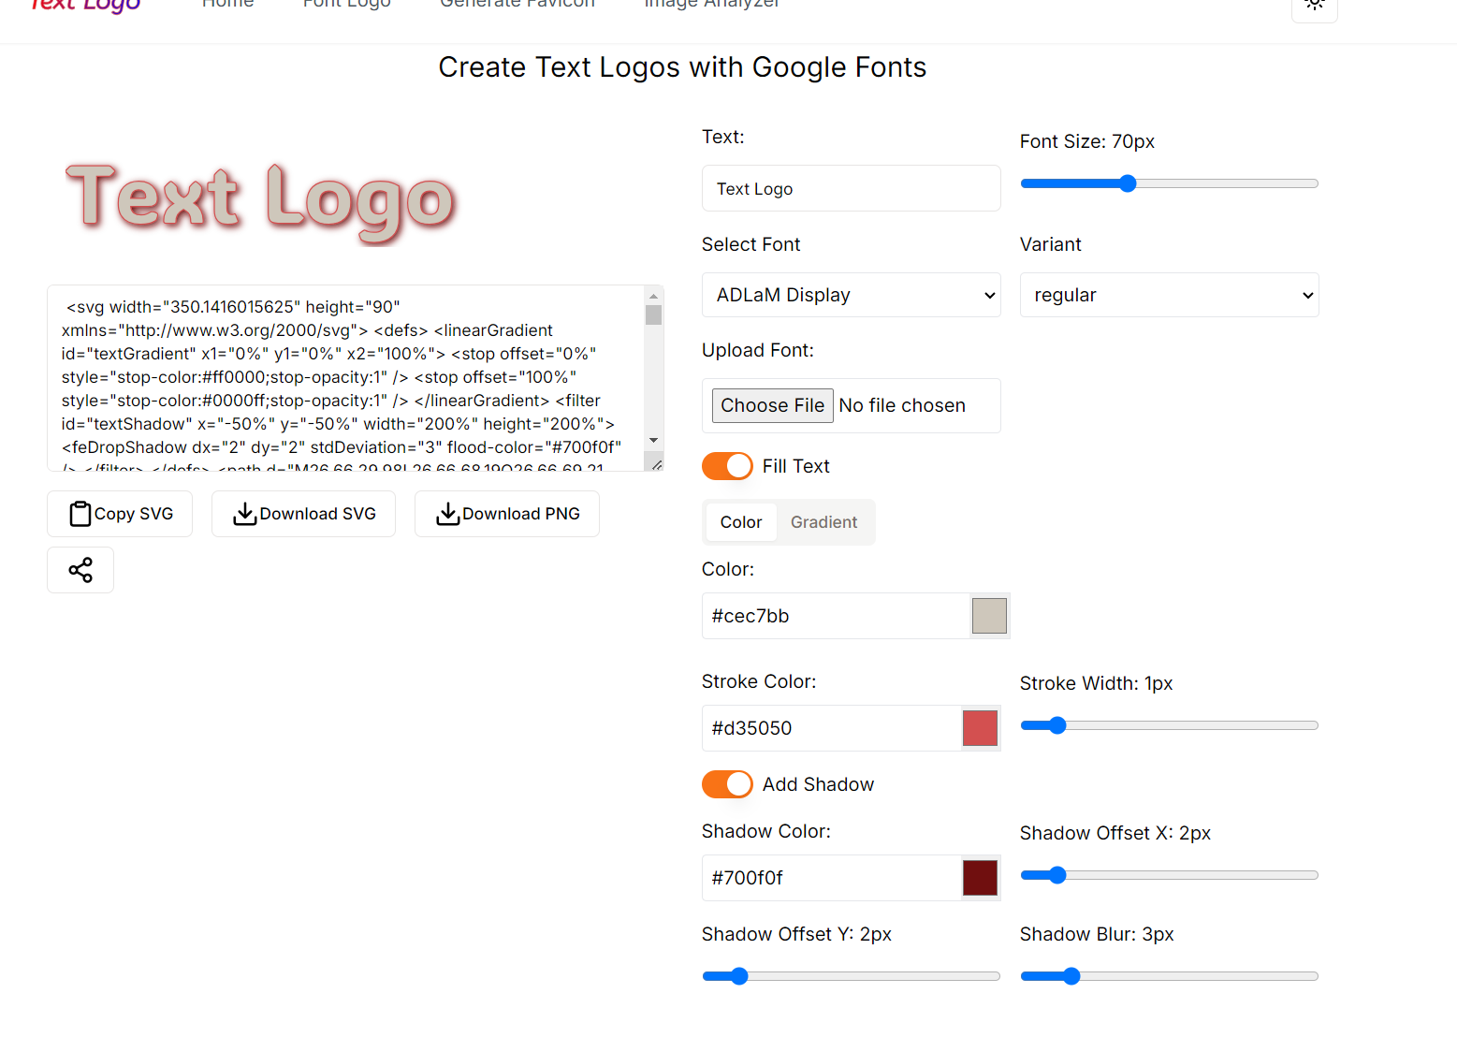Click the Download PNG download icon
Screen dimensions: 1457x1037
point(448,514)
